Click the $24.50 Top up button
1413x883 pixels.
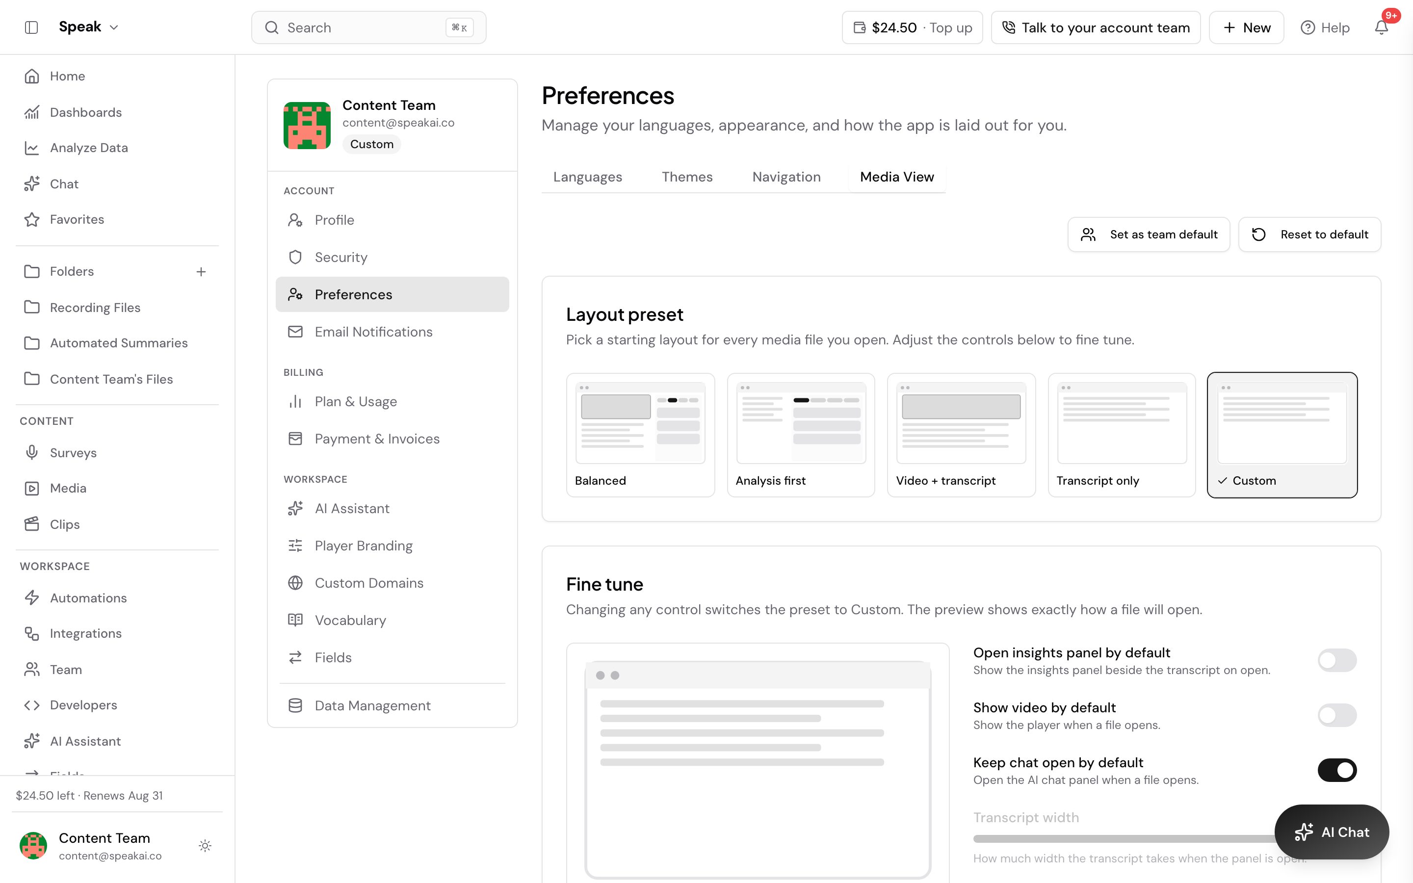pos(912,27)
